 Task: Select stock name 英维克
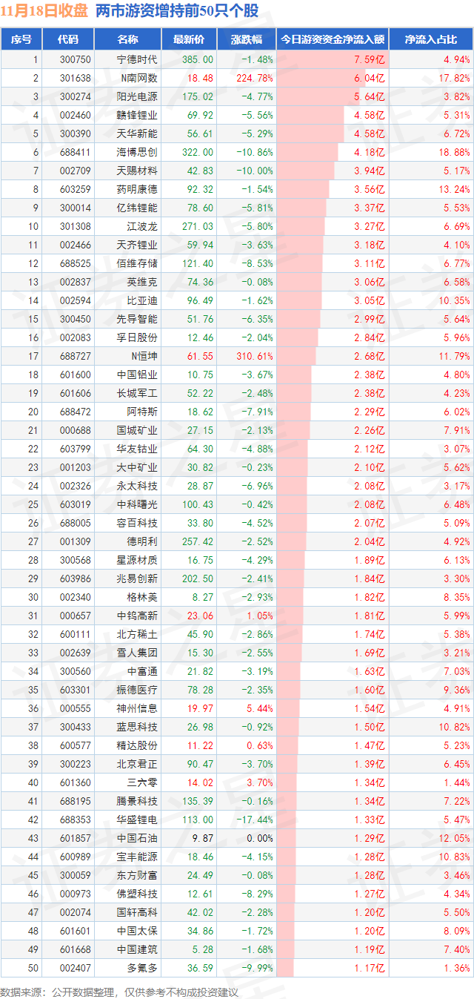[x=142, y=282]
